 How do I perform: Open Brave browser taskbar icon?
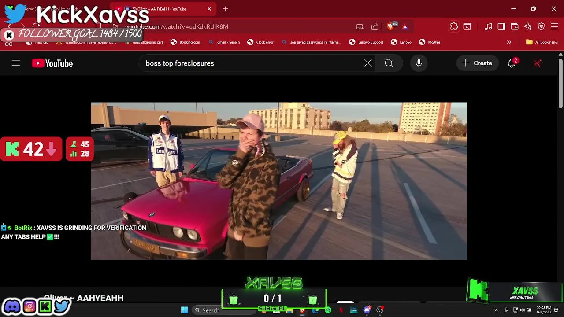point(302,310)
